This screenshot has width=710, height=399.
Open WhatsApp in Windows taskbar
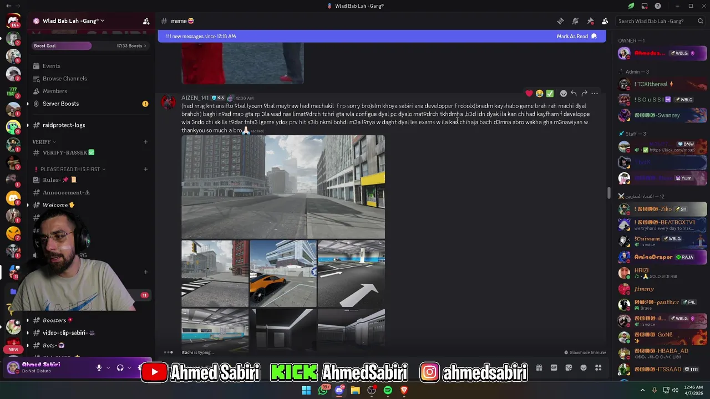pyautogui.click(x=323, y=390)
